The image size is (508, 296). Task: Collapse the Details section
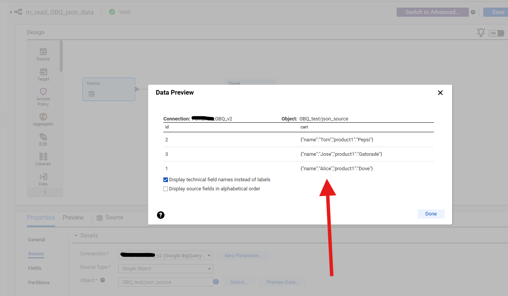pyautogui.click(x=76, y=236)
